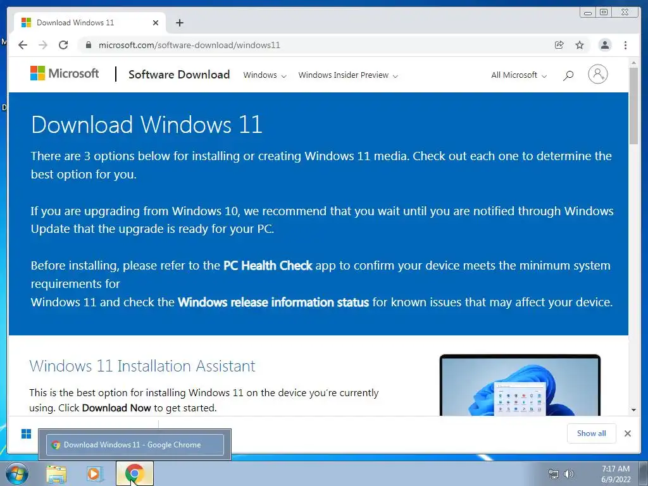Click the Chrome taskbar icon
Image resolution: width=648 pixels, height=486 pixels.
coord(135,473)
